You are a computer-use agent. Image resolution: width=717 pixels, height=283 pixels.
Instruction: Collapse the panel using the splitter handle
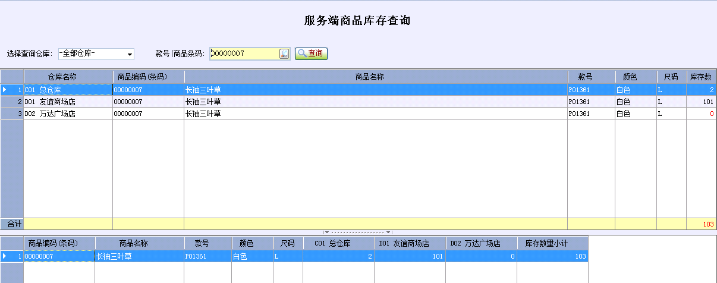pyautogui.click(x=358, y=232)
